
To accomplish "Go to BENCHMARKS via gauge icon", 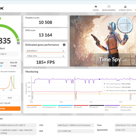I will coord(109,7).
